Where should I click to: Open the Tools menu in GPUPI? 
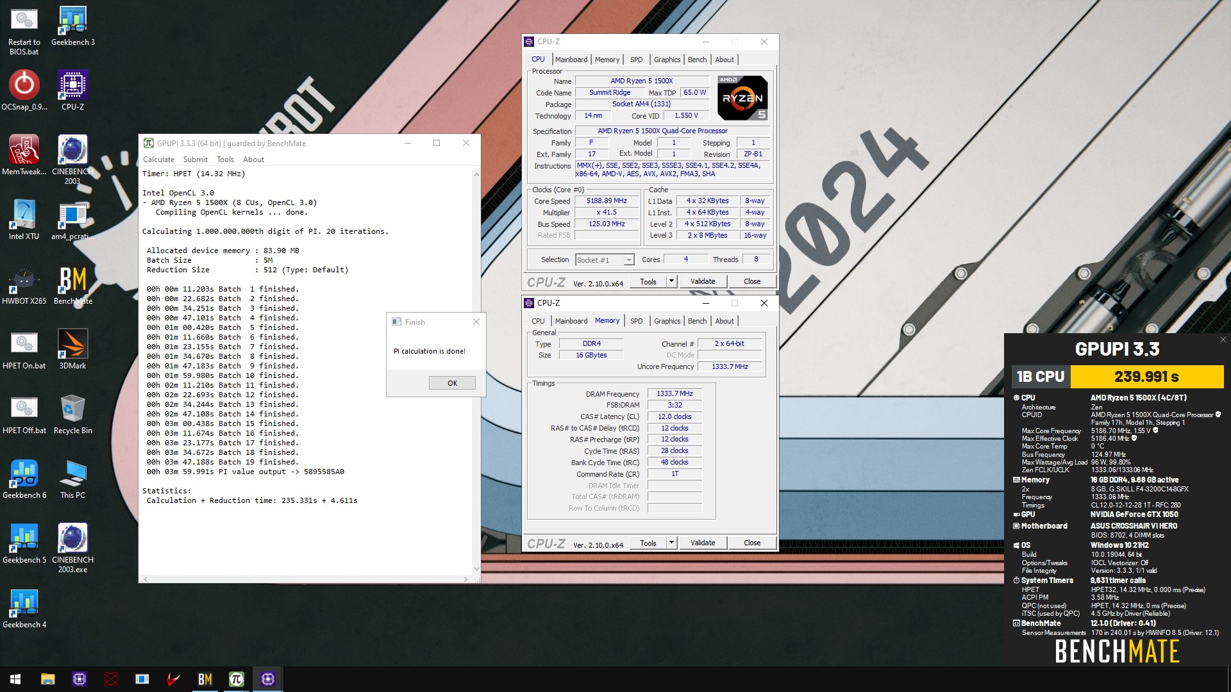click(225, 160)
